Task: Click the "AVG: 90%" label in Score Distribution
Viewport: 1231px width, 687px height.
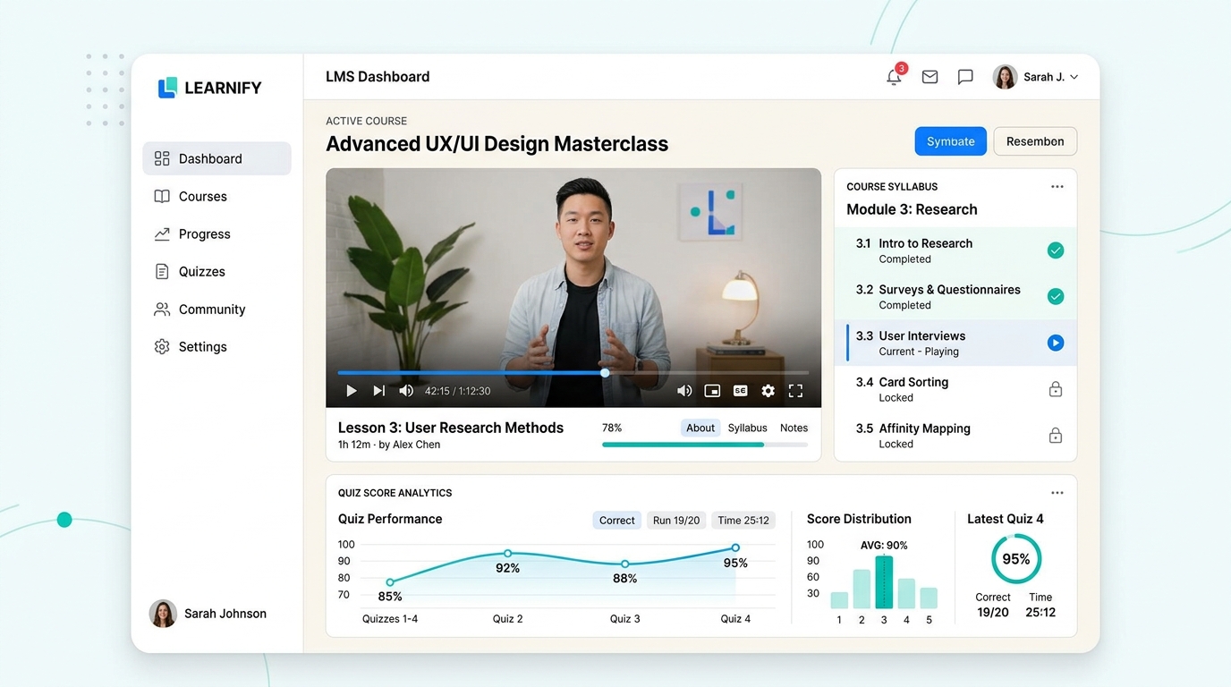Action: point(884,545)
